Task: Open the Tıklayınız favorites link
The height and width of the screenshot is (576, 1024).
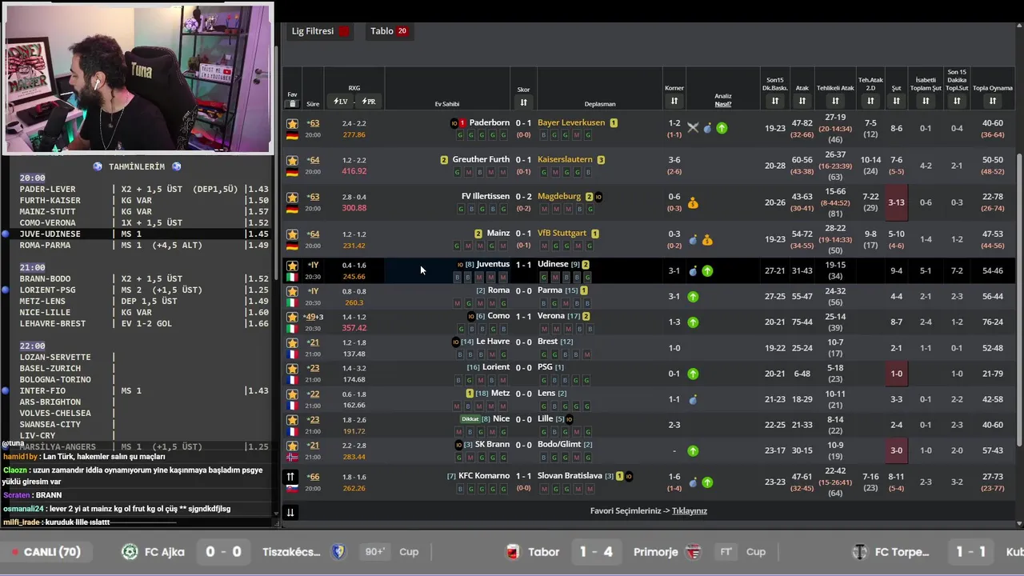Action: pos(689,510)
